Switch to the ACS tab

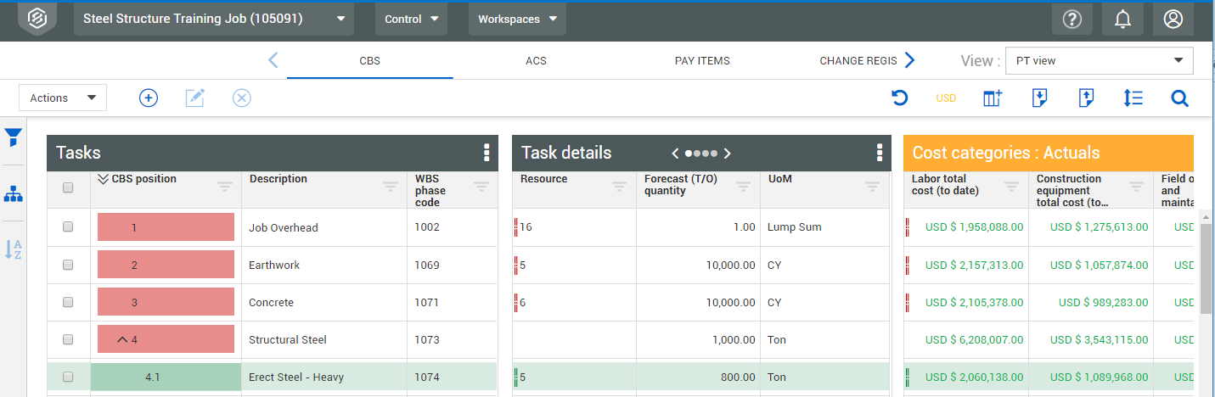(x=536, y=61)
